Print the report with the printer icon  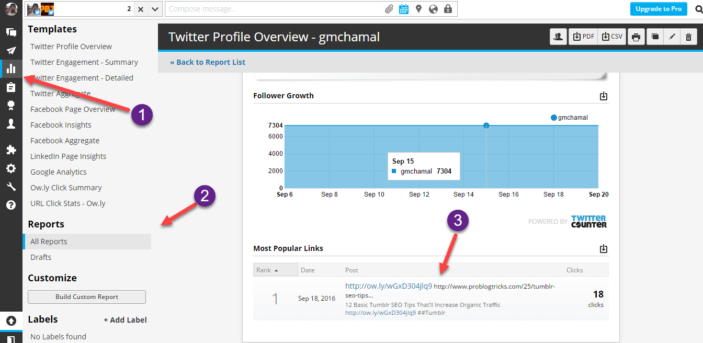coord(636,37)
